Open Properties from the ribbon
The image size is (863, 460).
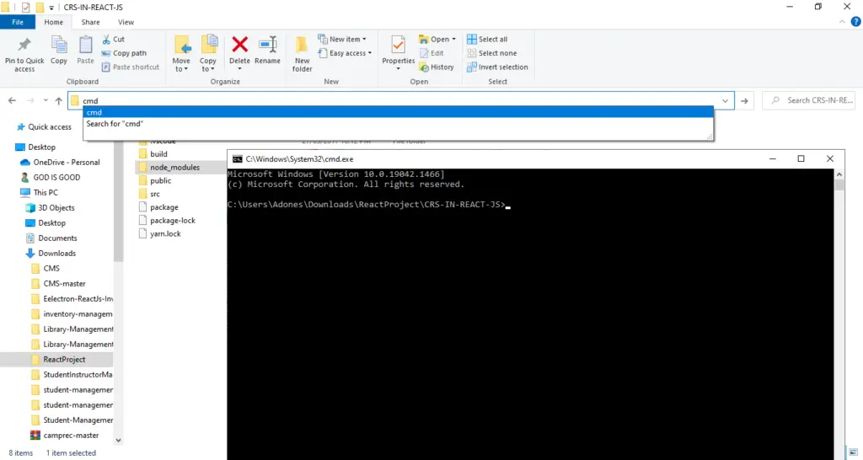pos(398,45)
